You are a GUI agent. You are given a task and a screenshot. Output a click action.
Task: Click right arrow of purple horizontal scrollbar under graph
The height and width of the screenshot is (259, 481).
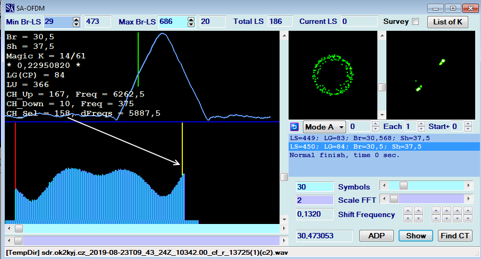(284, 240)
